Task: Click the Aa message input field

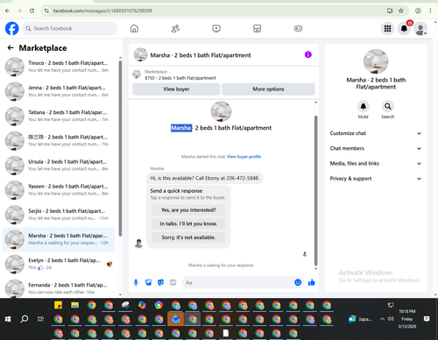Action: pyautogui.click(x=238, y=282)
